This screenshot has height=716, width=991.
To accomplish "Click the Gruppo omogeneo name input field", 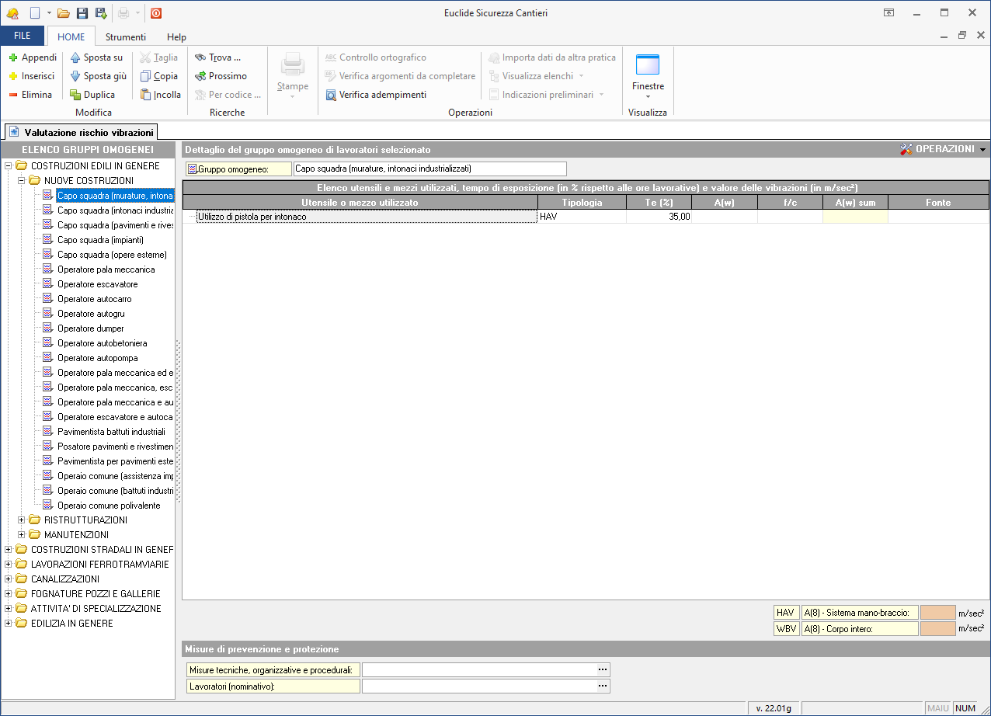I will tap(429, 169).
